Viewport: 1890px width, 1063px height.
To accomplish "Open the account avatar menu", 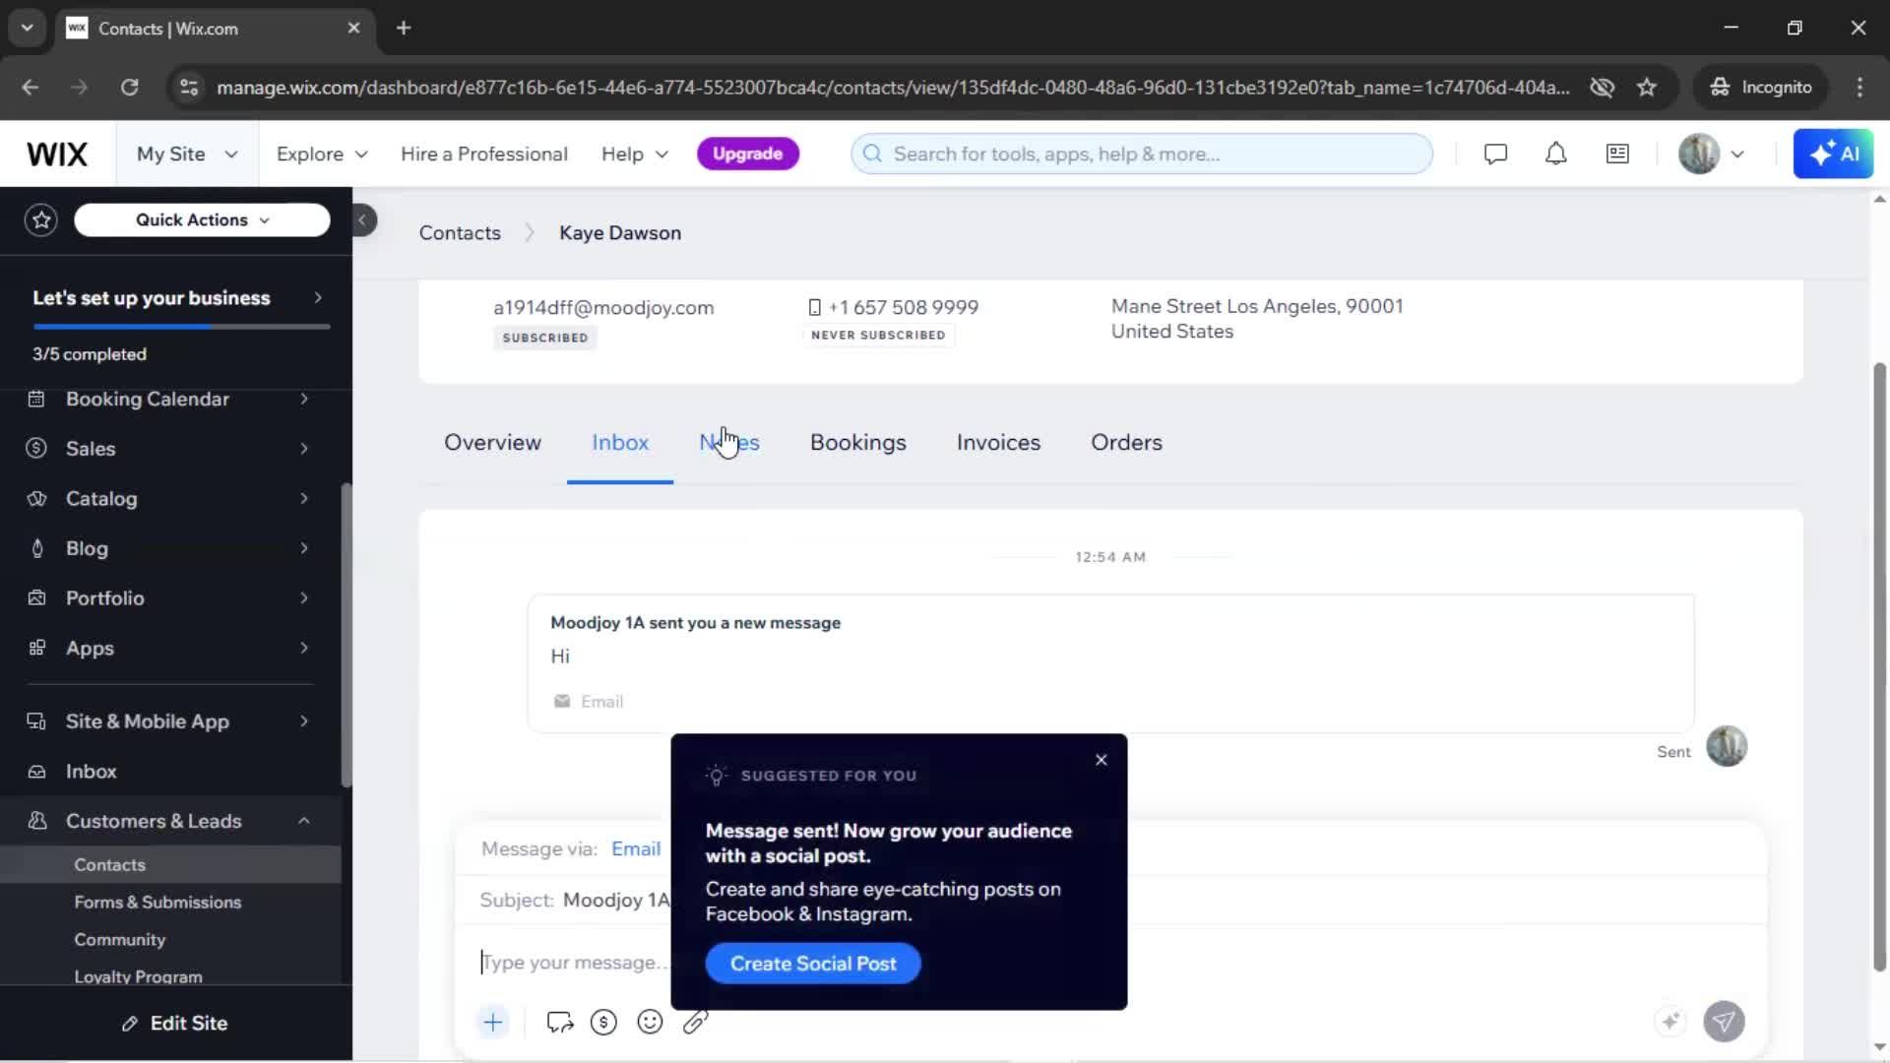I will [1711, 154].
